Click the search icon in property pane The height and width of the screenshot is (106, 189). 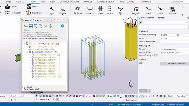(x=185, y=27)
